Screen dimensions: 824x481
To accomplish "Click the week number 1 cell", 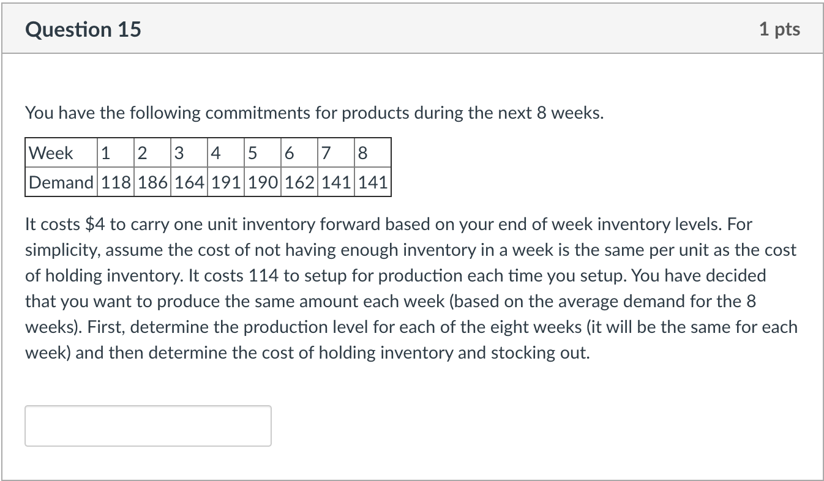I will 116,153.
